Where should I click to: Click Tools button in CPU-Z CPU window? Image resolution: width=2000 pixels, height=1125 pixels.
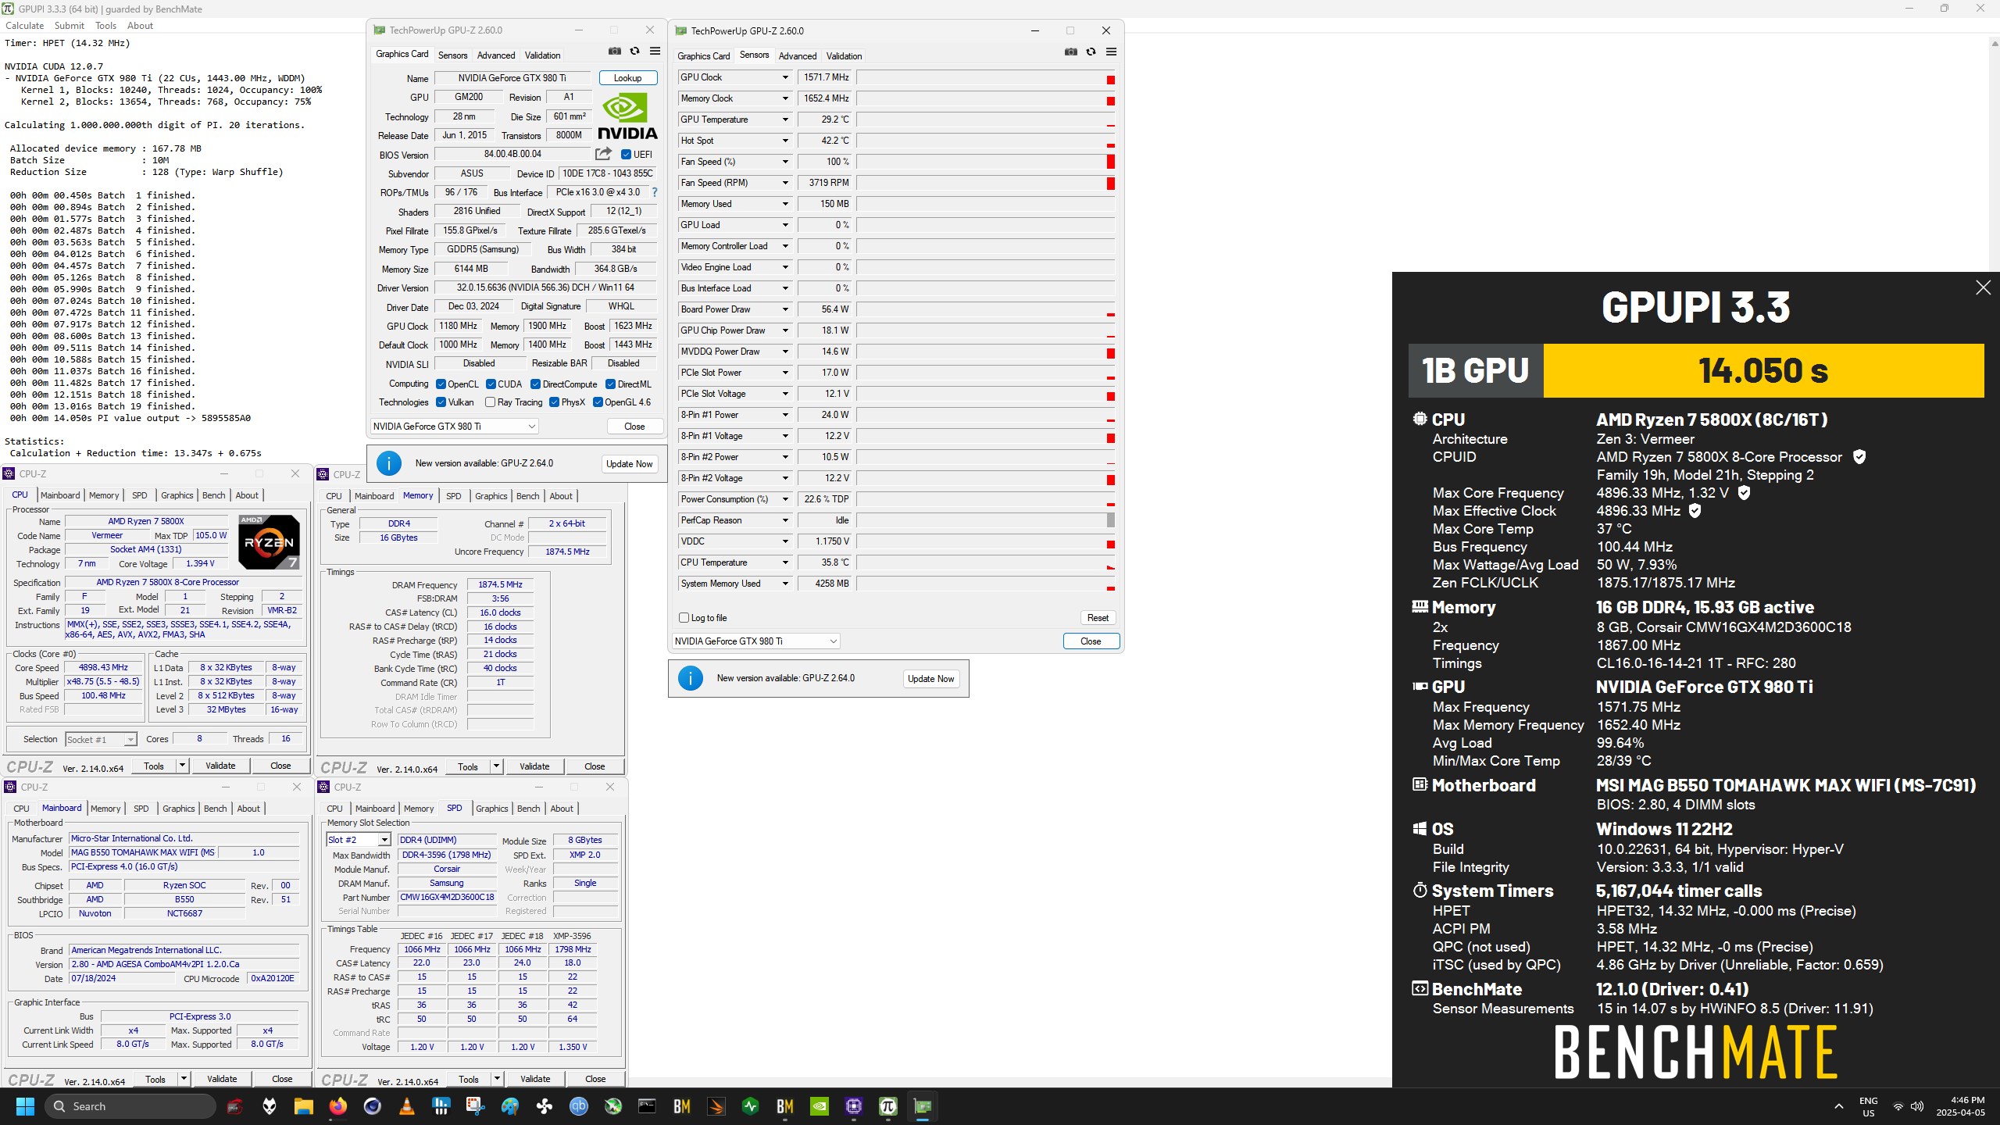tap(154, 766)
